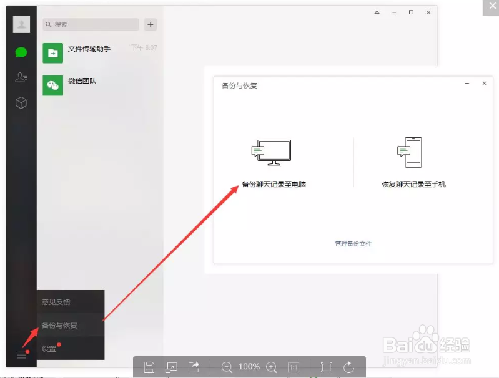Screen dimensions: 499x378
Task: Open the profile avatar in WeChat sidebar
Action: tap(21, 24)
